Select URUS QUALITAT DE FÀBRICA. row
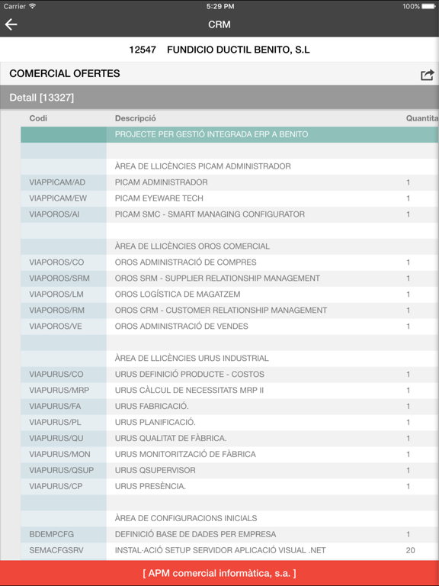The width and height of the screenshot is (439, 586). pos(229,439)
